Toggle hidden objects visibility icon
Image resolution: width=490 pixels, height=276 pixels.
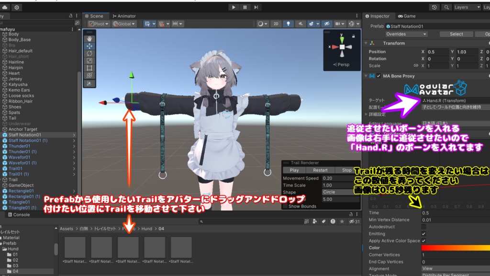pyautogui.click(x=327, y=24)
